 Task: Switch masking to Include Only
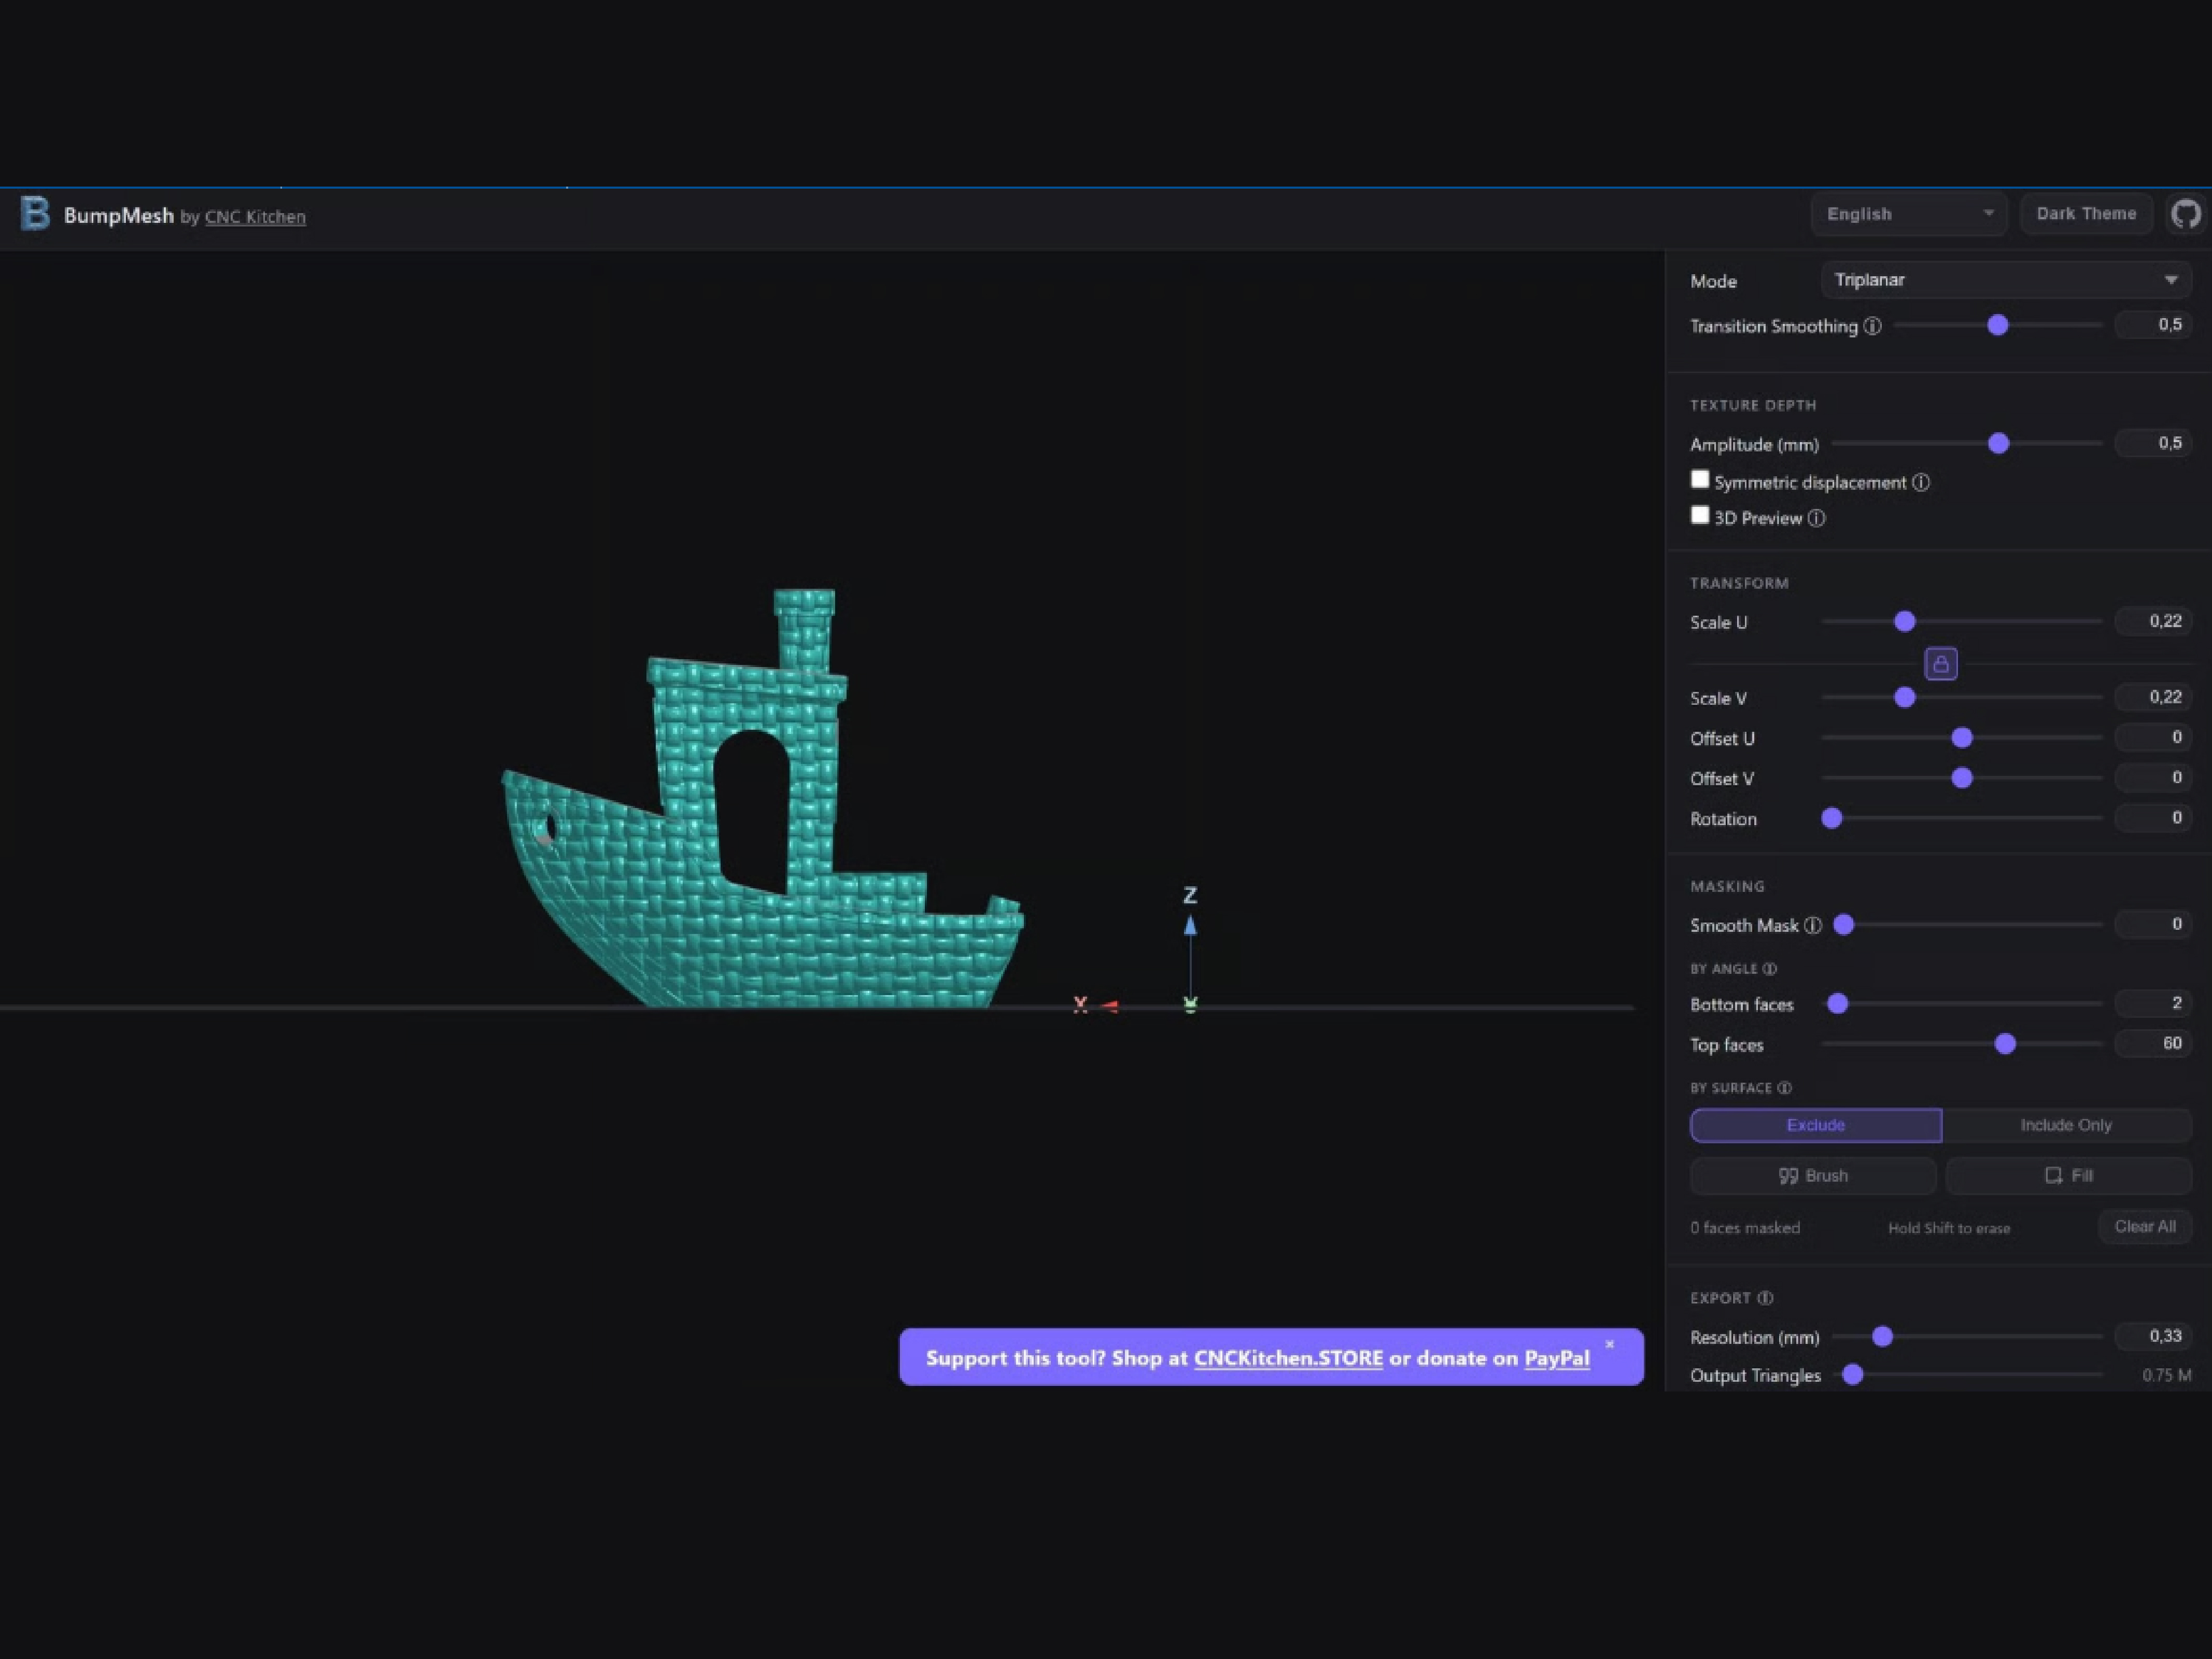(x=2065, y=1125)
